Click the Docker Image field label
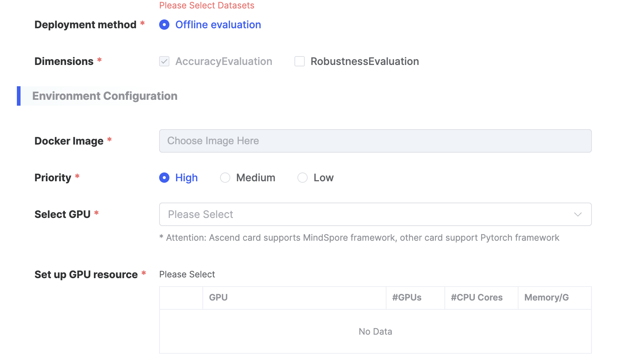The height and width of the screenshot is (364, 641). (x=69, y=141)
